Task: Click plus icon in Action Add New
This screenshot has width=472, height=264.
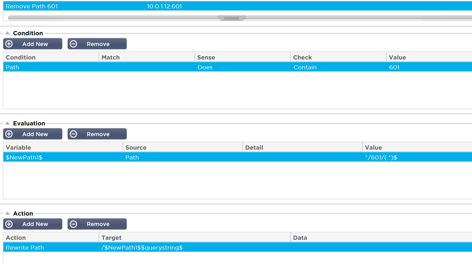Action: click(x=9, y=224)
